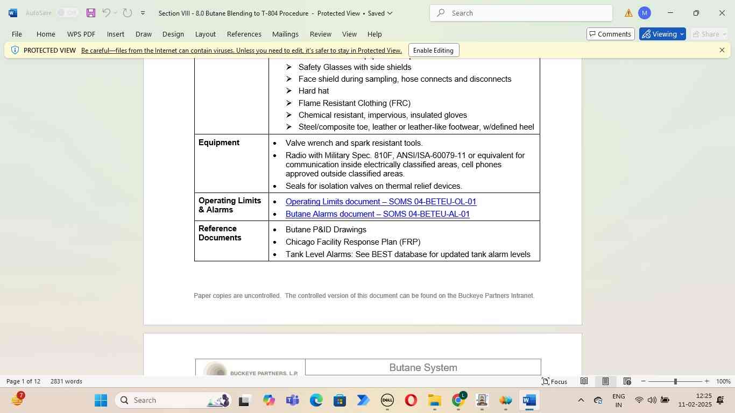Click 'Flame Resistant Clothing (FRC)' text
735x413 pixels.
355,103
